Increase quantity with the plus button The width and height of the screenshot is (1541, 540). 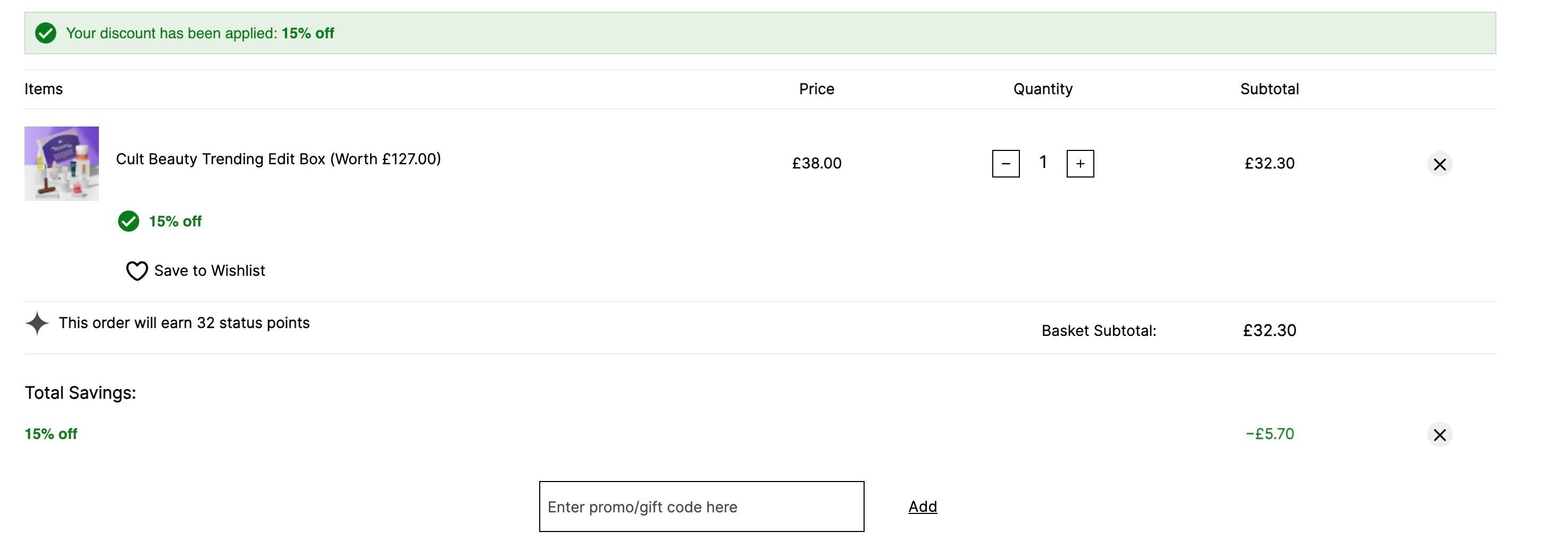click(x=1080, y=163)
